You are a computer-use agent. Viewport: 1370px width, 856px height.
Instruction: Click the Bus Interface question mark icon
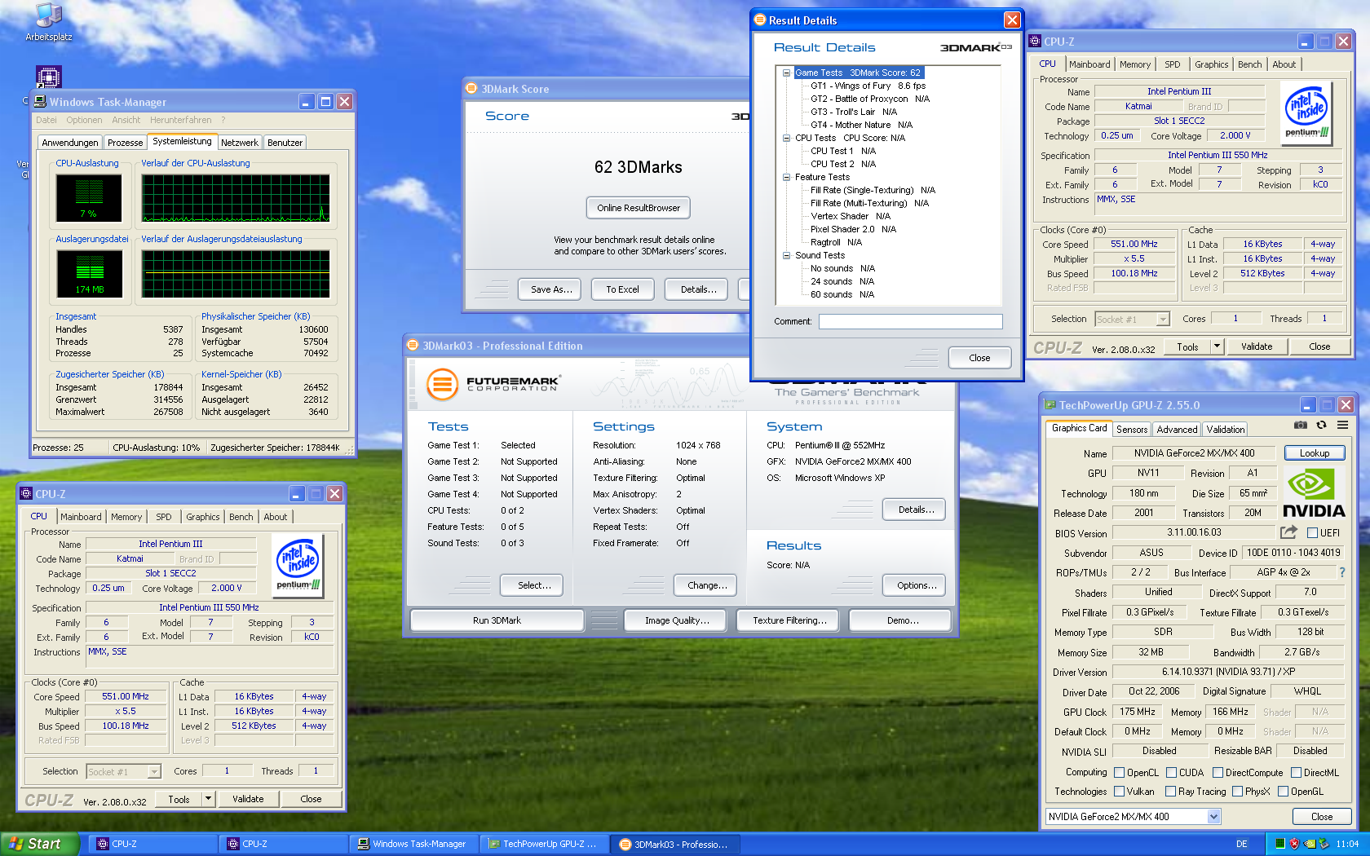point(1341,572)
